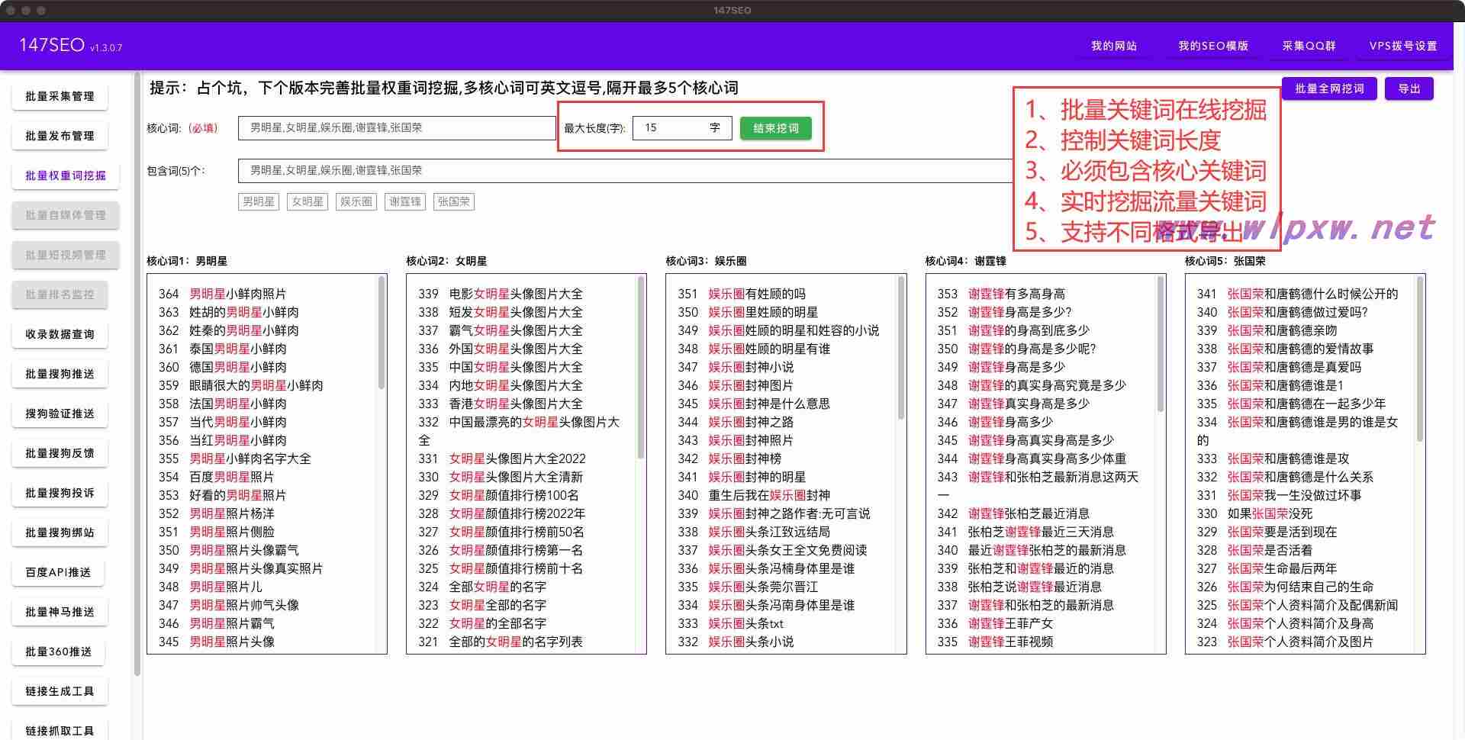Open 链接生成工具 in the sidebar

pyautogui.click(x=60, y=691)
